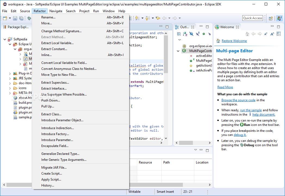285x196 pixels.
Task: Click the Last Edit Location icon
Action: coord(158,18)
